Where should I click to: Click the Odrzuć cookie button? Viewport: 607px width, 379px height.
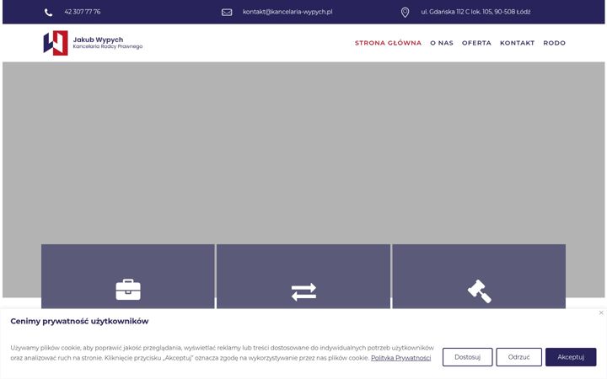[518, 357]
